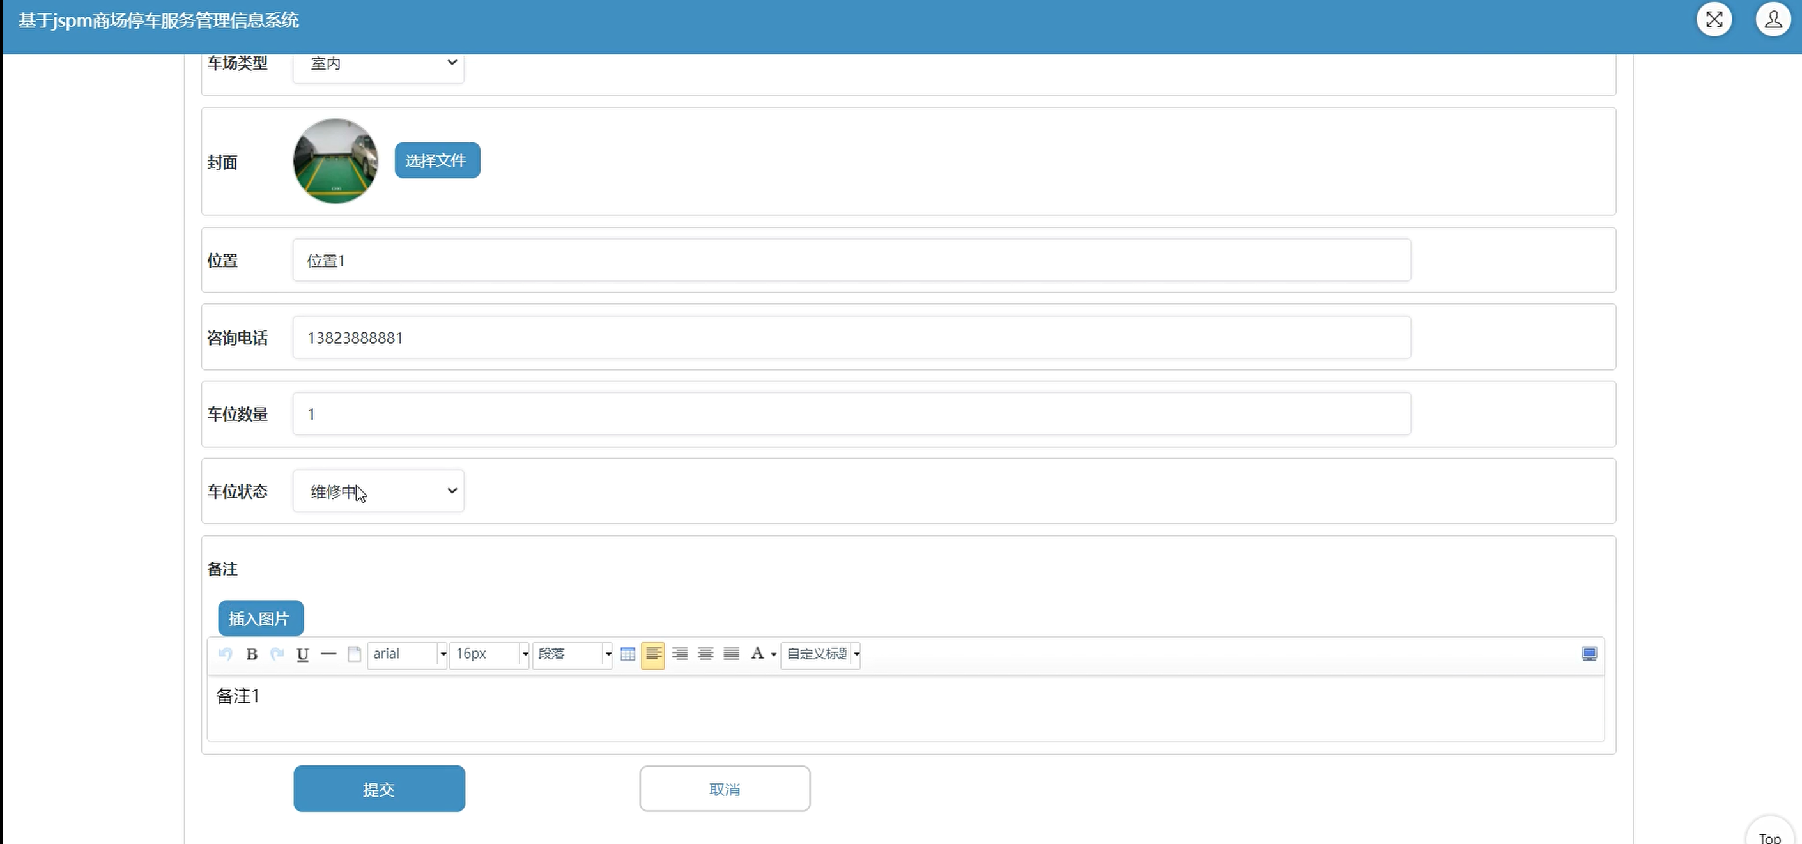1802x844 pixels.
Task: Toggle editor fullscreen with the monitor icon
Action: point(1589,654)
